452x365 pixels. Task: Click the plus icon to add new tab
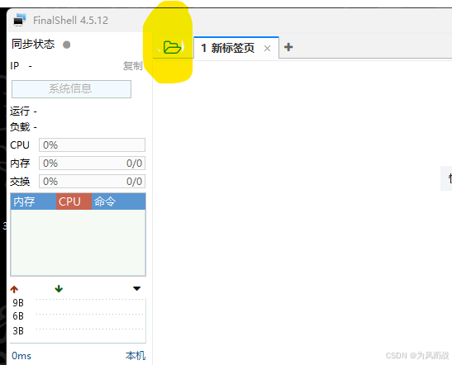[x=288, y=47]
